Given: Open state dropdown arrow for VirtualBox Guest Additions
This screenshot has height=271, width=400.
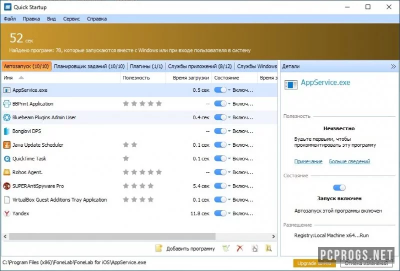Looking at the screenshot, I should click(229, 200).
